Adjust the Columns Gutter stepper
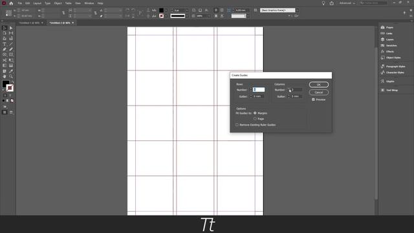This screenshot has width=414, height=233. pyautogui.click(x=289, y=96)
